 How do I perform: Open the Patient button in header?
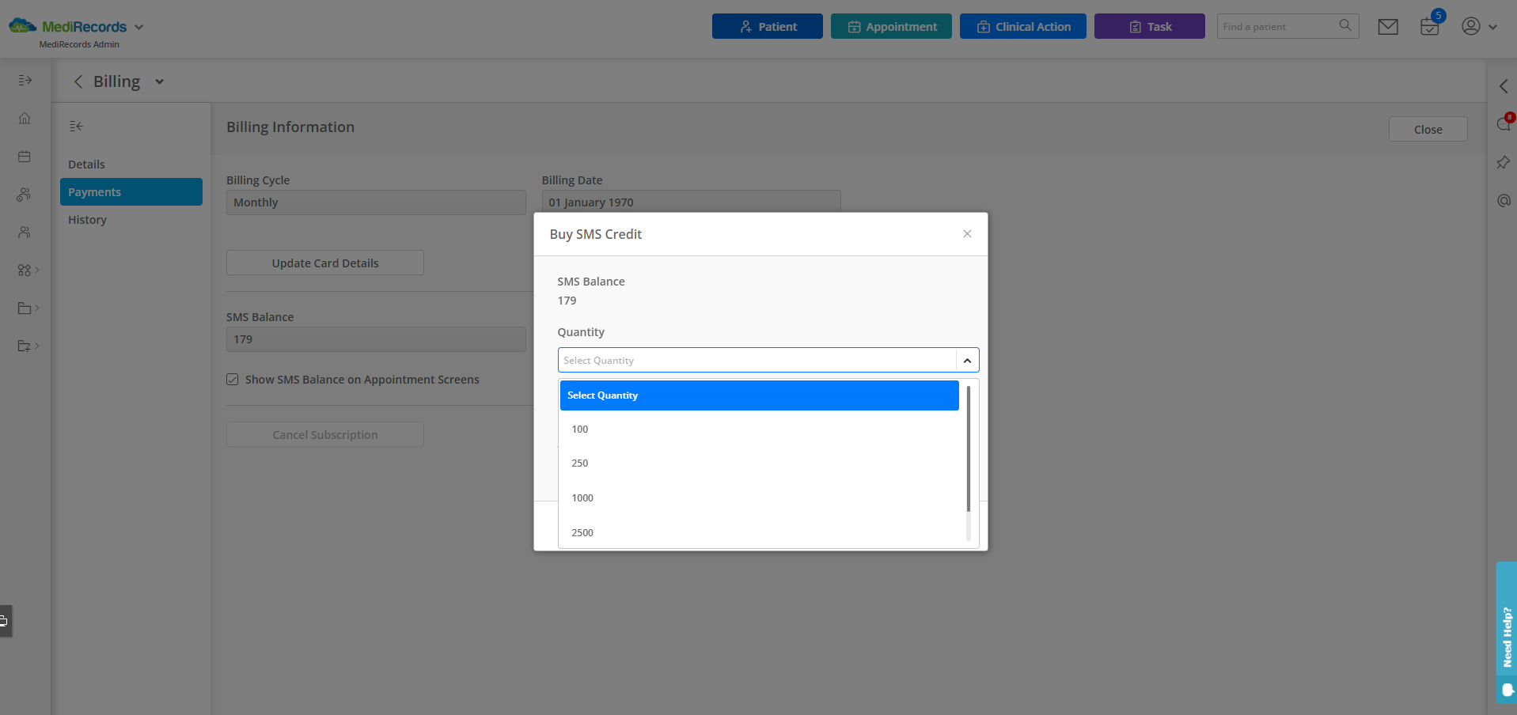coord(767,26)
